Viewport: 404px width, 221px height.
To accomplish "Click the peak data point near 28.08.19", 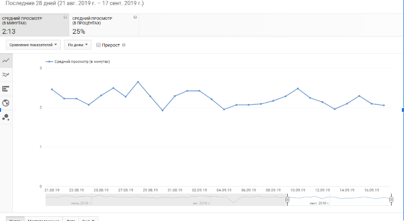I will pyautogui.click(x=138, y=82).
